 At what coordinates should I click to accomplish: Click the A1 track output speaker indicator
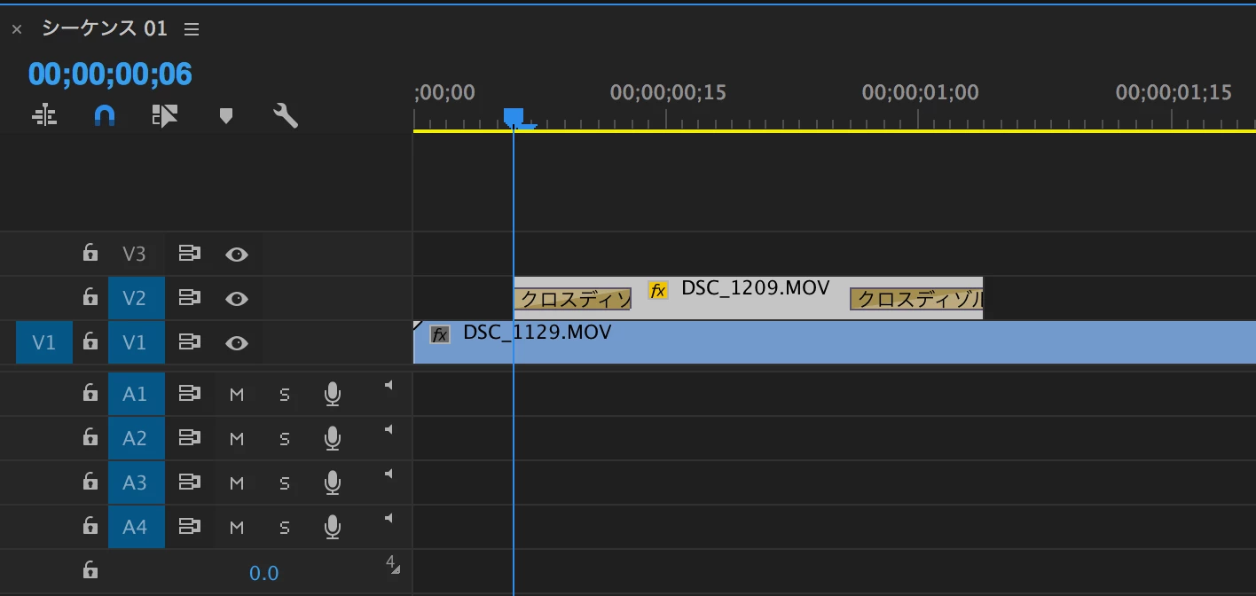[x=389, y=385]
